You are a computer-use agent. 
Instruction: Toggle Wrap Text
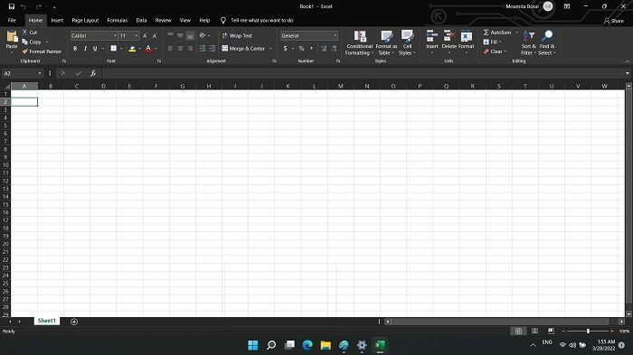click(x=237, y=35)
